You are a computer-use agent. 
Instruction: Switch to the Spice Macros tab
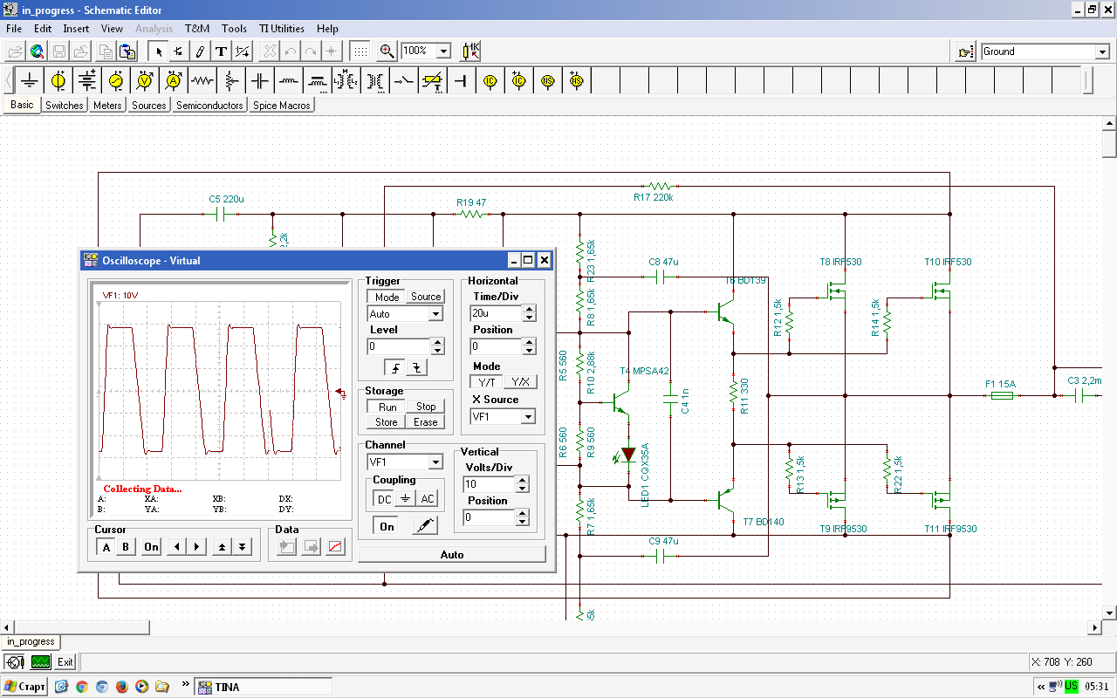(281, 105)
